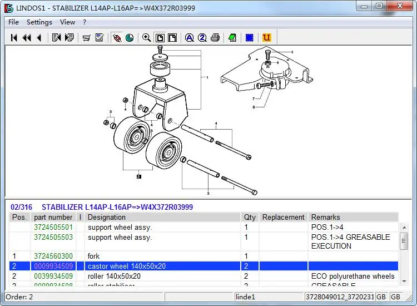The height and width of the screenshot is (306, 417).
Task: Click the part number column header
Action: coord(53,217)
